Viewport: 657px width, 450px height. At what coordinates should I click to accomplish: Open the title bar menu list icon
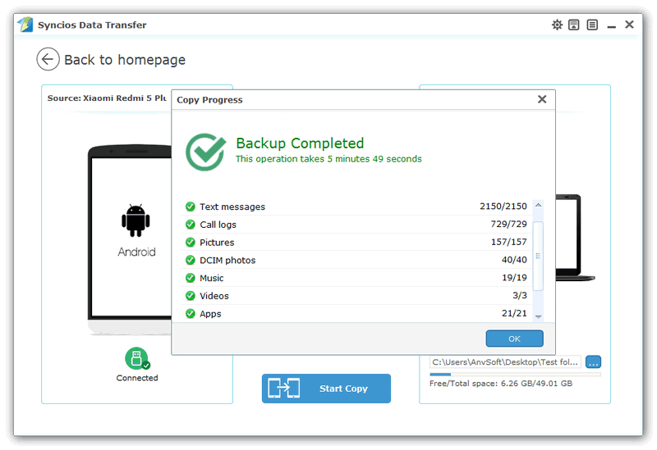(592, 25)
